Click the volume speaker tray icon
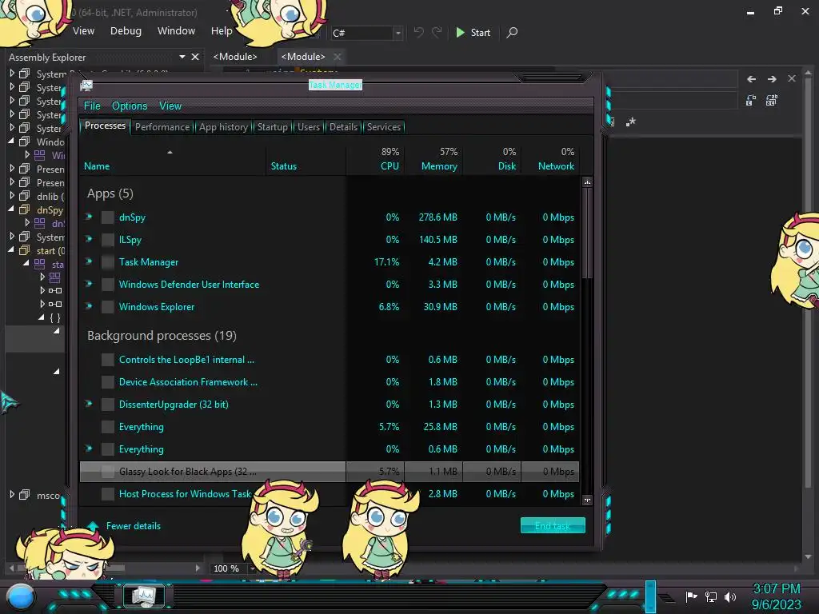 [729, 596]
